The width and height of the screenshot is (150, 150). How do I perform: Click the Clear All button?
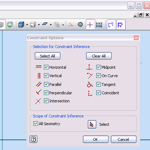pyautogui.click(x=99, y=56)
